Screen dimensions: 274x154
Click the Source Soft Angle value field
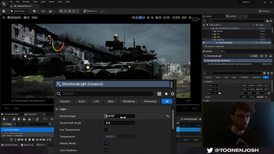[120, 123]
